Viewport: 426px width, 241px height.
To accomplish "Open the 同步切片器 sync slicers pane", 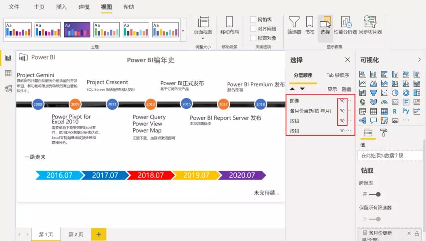I will (x=370, y=25).
